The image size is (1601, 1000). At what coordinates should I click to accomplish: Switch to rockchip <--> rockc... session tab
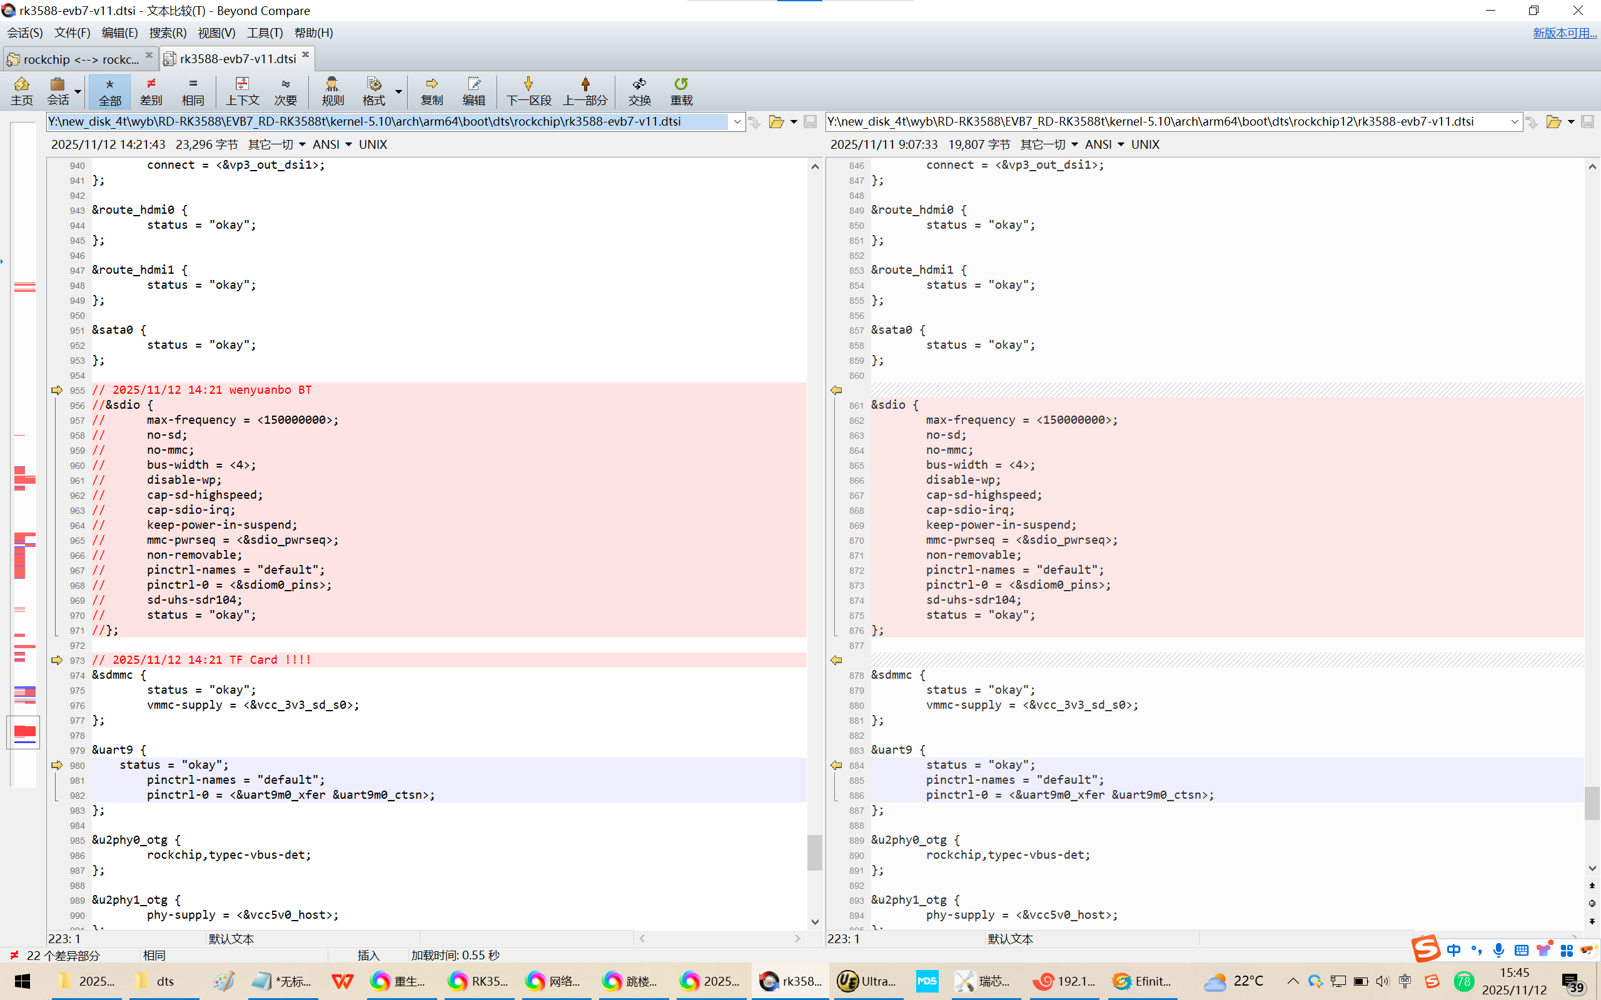(79, 59)
